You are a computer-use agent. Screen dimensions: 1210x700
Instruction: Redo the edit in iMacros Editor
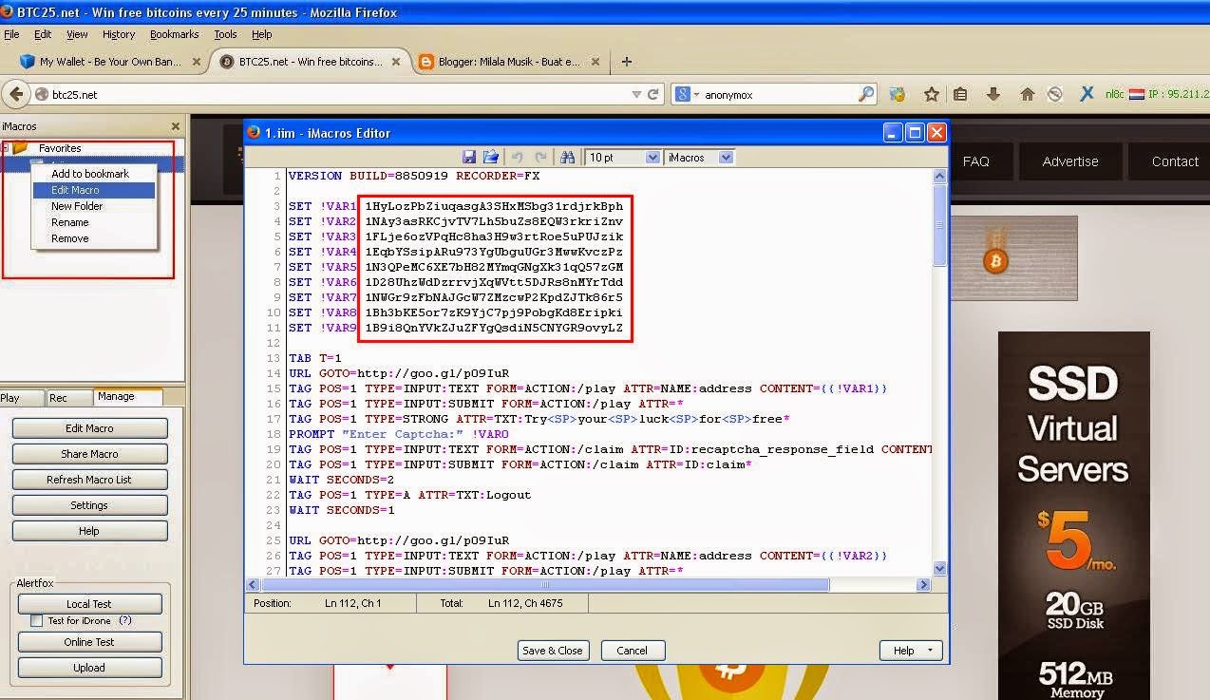pyautogui.click(x=540, y=158)
